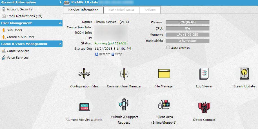This screenshot has width=258, height=129.
Task: Click the Submit A Support Request knight icon
Action: coord(124,104)
